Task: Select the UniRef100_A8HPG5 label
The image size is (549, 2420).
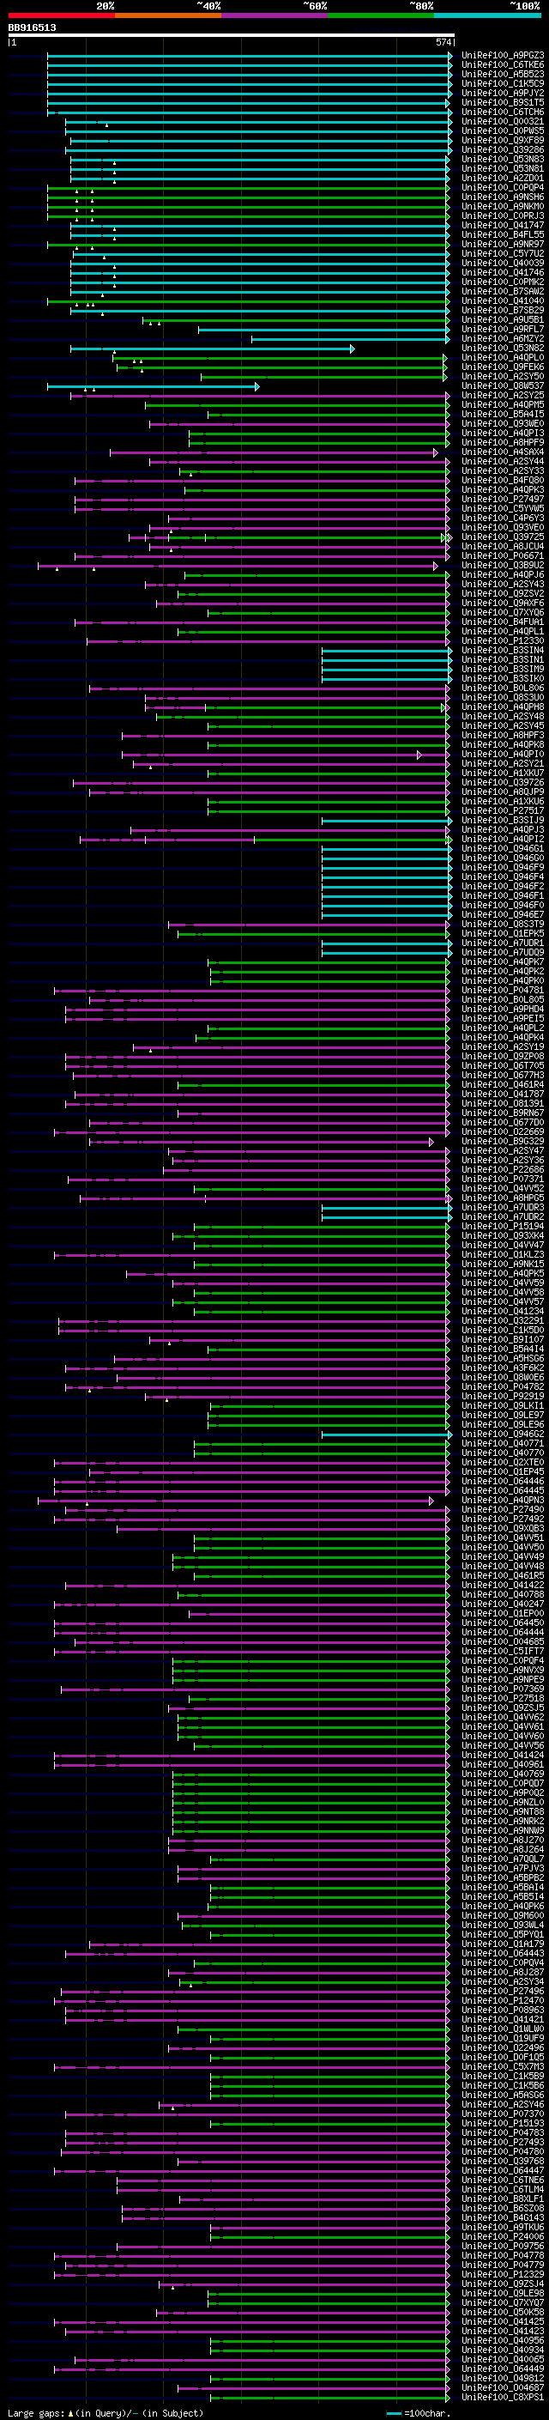Action: (x=502, y=1198)
